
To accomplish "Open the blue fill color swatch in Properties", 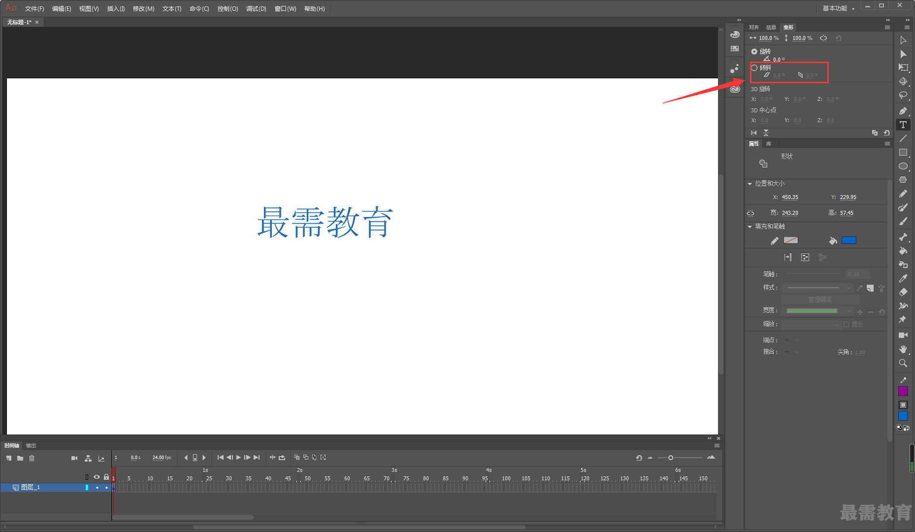I will [849, 240].
